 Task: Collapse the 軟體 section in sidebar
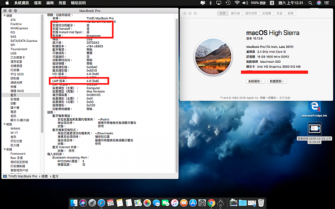pyautogui.click(x=5, y=150)
